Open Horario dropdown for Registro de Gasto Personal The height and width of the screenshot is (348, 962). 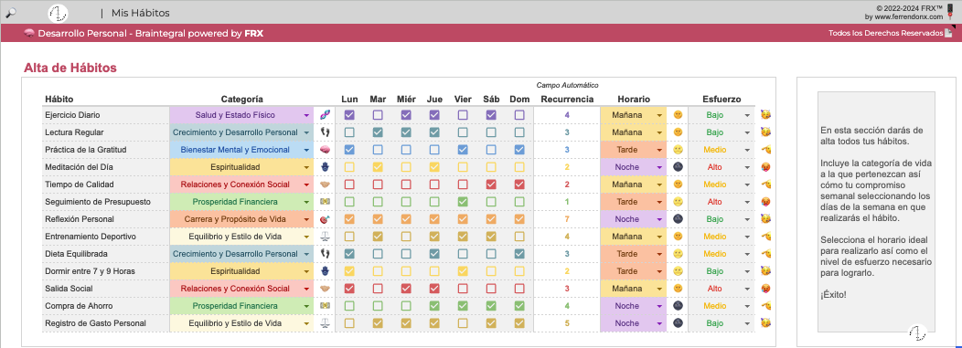click(x=659, y=323)
